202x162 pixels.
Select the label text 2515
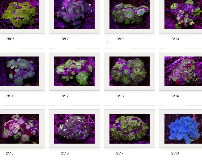click(10, 153)
